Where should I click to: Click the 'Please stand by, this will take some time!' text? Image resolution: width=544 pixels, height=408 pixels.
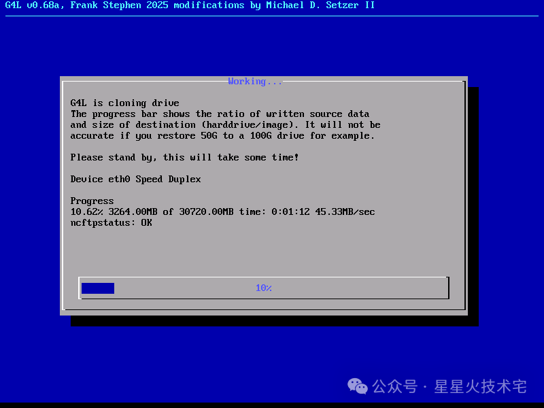pos(184,158)
